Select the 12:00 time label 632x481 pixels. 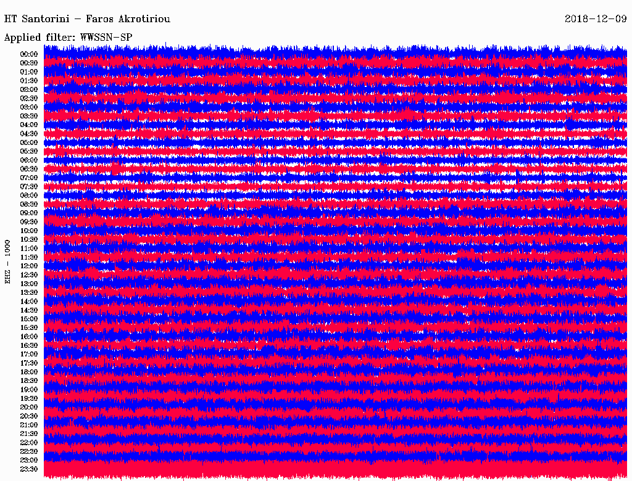click(29, 266)
